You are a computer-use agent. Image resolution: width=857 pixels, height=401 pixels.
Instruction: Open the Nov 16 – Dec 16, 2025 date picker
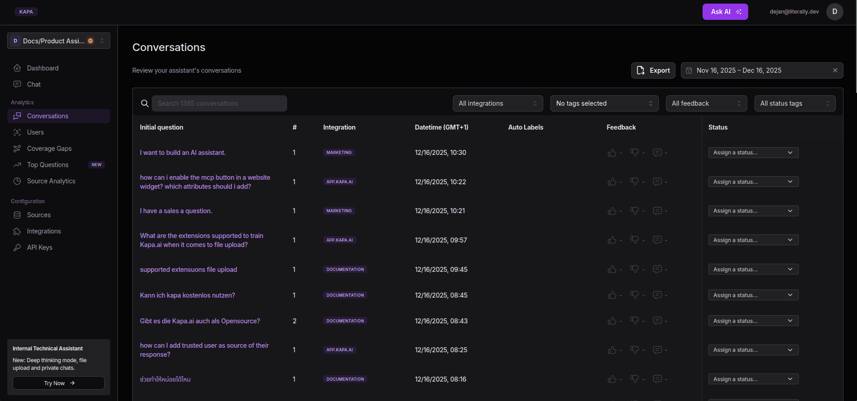[x=762, y=70]
